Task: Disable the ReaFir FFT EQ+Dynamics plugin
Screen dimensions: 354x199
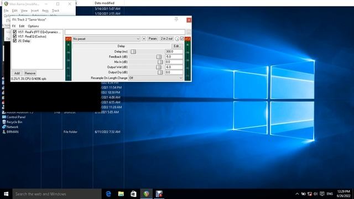Action: 15,32
